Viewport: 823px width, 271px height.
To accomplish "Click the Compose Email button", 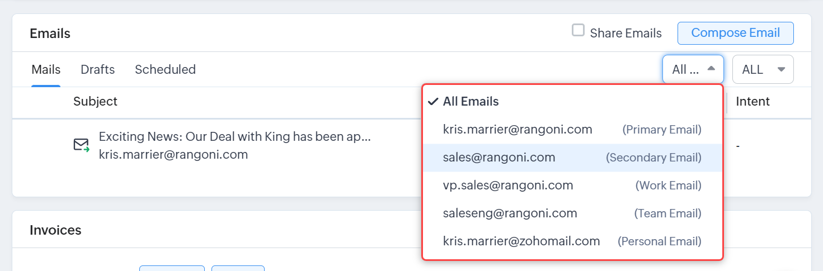I will tap(735, 33).
